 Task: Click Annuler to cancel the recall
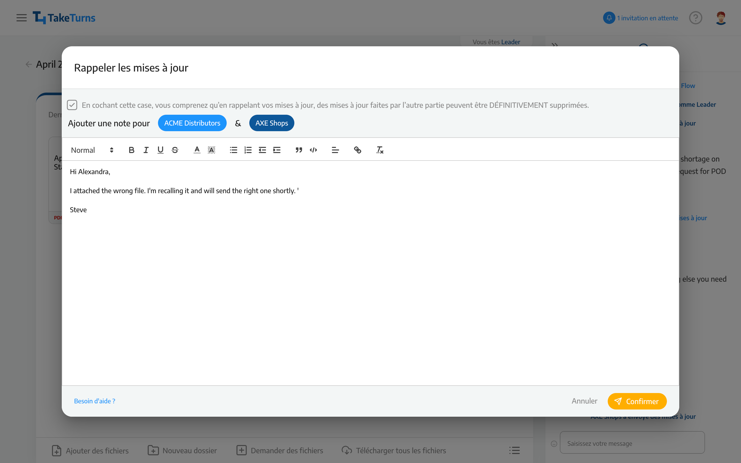pyautogui.click(x=584, y=401)
